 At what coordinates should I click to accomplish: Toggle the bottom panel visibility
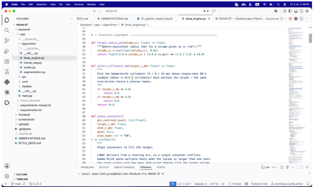pos(296,11)
